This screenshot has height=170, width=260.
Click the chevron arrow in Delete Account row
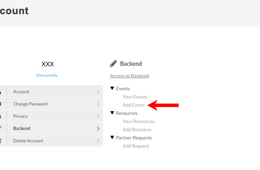coord(98,141)
